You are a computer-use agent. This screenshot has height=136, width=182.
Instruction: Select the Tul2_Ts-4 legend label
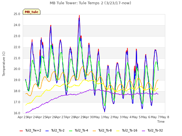coord(82,130)
